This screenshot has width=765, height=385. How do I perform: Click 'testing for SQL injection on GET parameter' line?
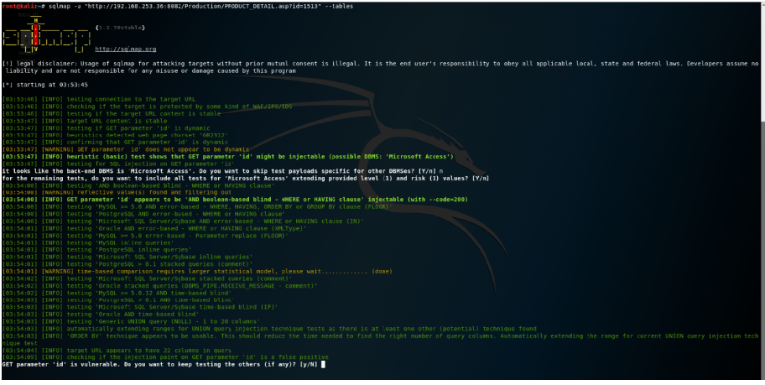click(x=118, y=164)
